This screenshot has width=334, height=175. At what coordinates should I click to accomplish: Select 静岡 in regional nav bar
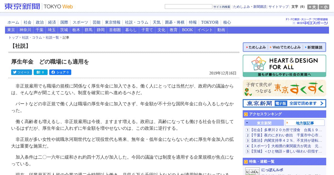coord(101,30)
